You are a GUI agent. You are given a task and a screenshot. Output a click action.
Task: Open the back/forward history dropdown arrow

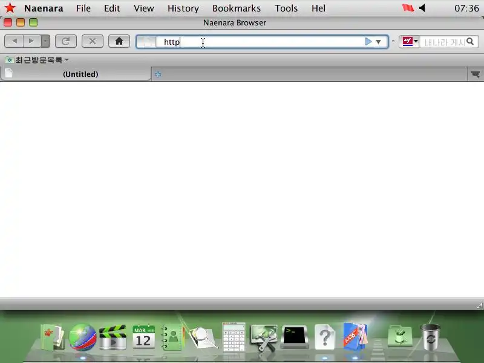45,41
